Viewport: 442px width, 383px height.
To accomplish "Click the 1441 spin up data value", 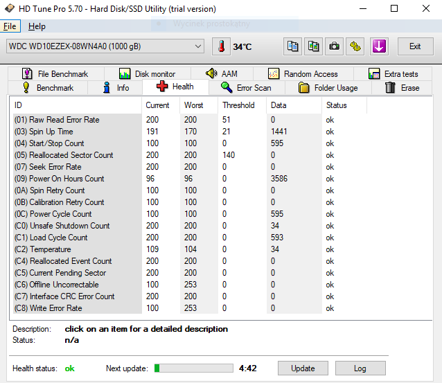I will (x=279, y=132).
